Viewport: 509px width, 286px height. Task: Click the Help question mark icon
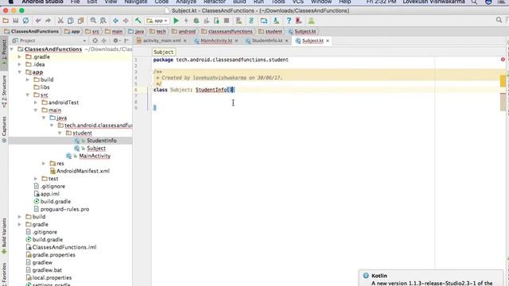click(289, 21)
